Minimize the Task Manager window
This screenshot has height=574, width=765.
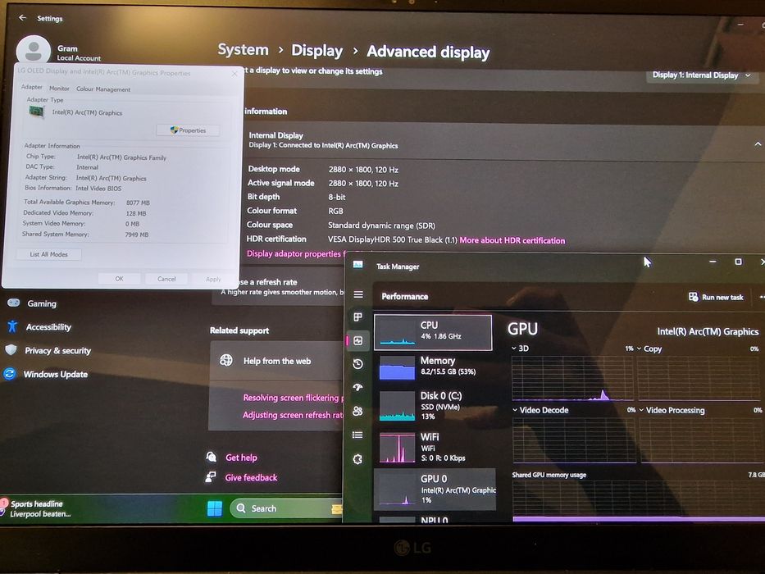(713, 262)
